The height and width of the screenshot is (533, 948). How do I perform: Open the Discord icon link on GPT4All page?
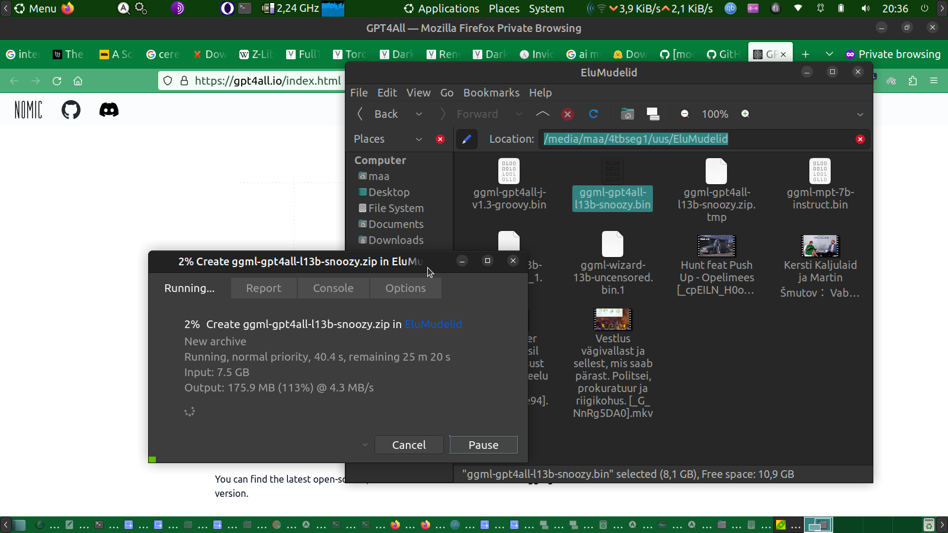109,110
